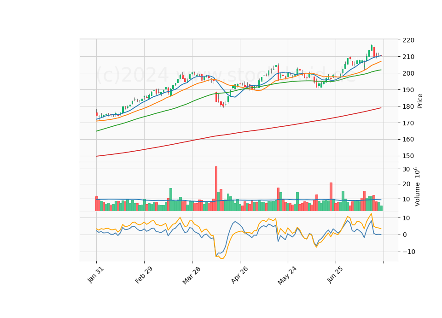
Task: Click the Apr 26 date label
Action: click(239, 275)
